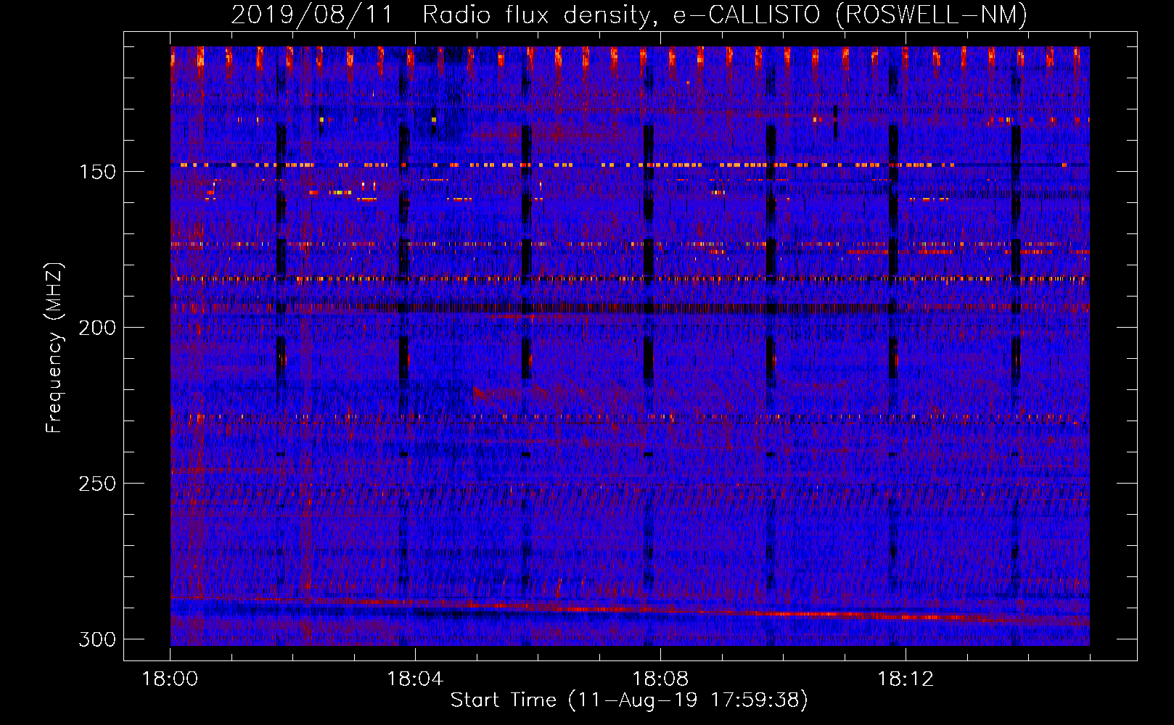This screenshot has width=1174, height=725.
Task: Click the plot title 'Radio flux density, e-CALLISTO (ROSWELL-NM)'
Action: click(725, 14)
